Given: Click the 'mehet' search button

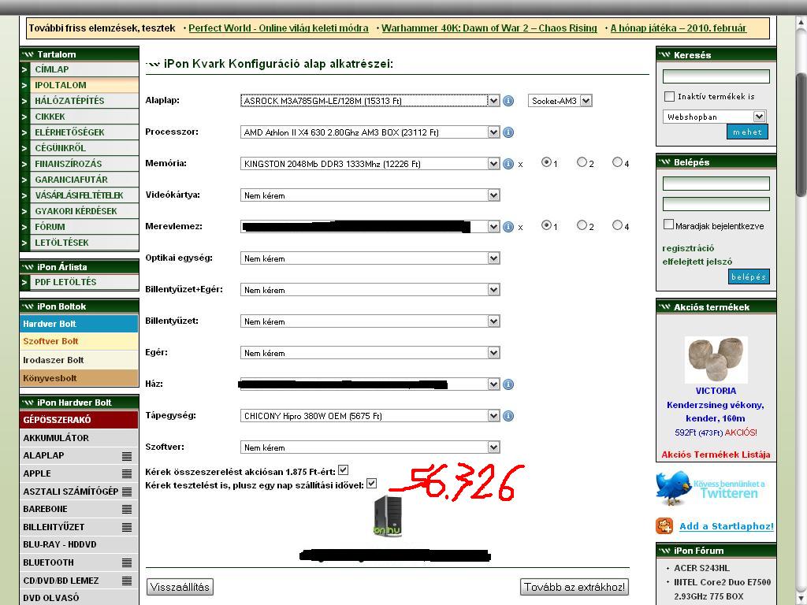Looking at the screenshot, I should pyautogui.click(x=747, y=132).
